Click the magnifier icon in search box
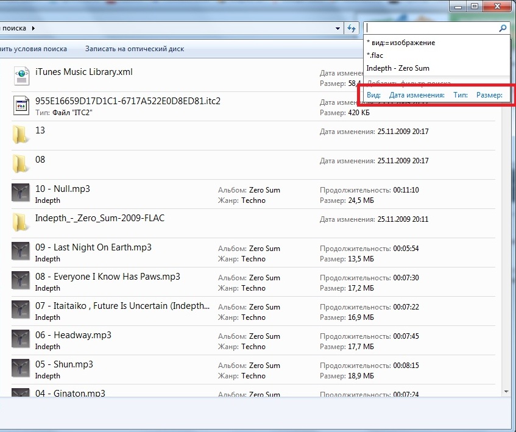Screen dimensions: 516x432 tap(503, 28)
